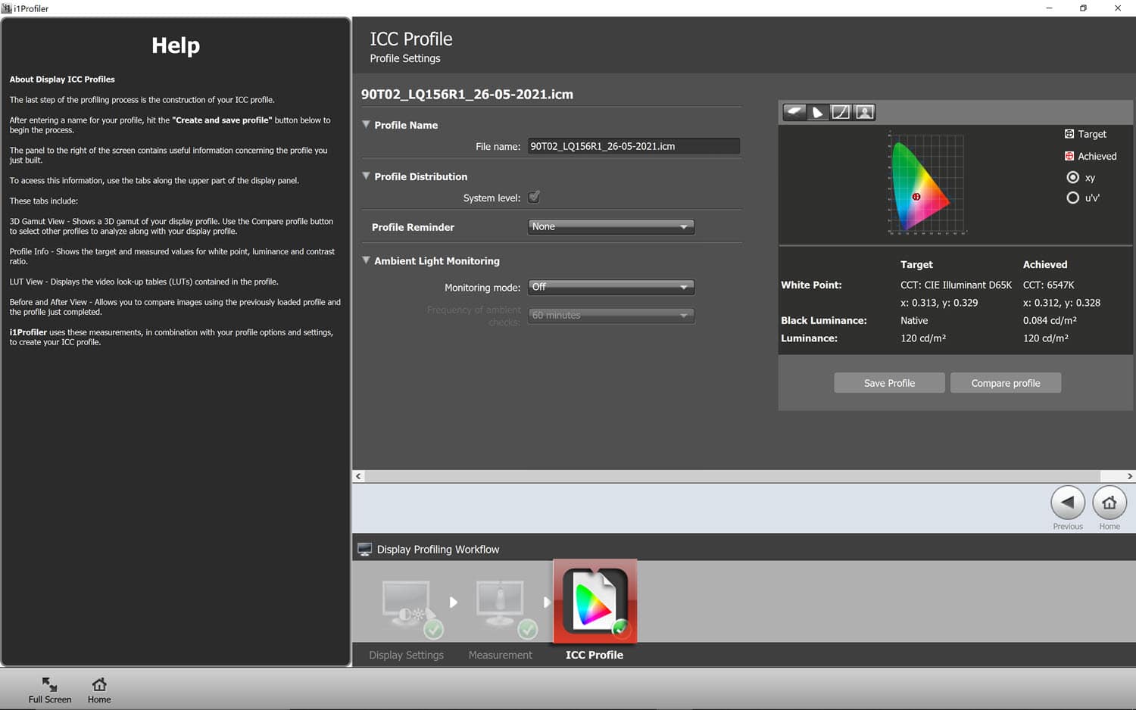Image resolution: width=1136 pixels, height=710 pixels.
Task: Click the Display Settings label
Action: (407, 655)
